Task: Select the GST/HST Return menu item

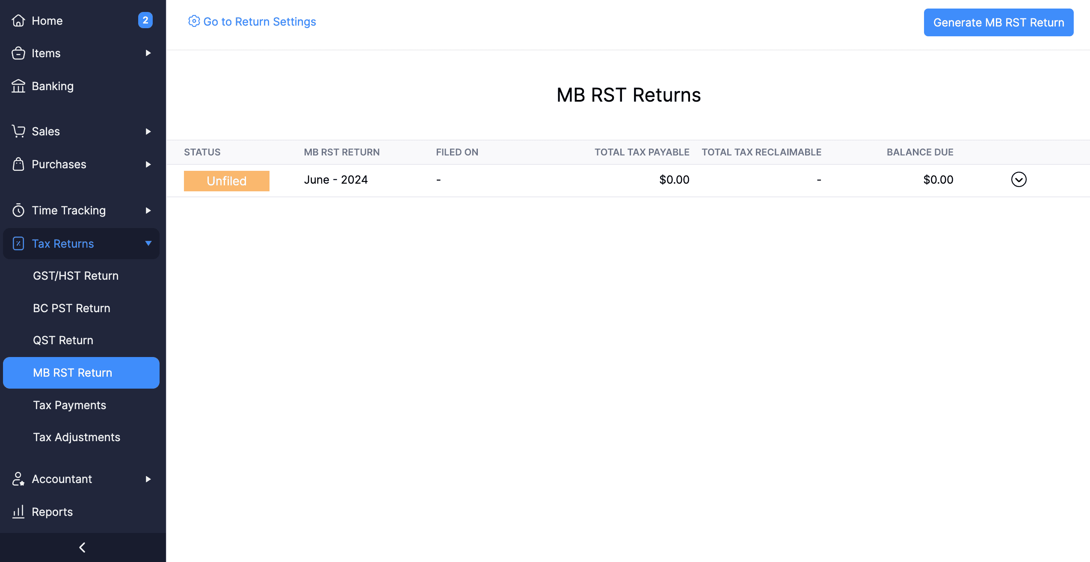Action: click(76, 275)
